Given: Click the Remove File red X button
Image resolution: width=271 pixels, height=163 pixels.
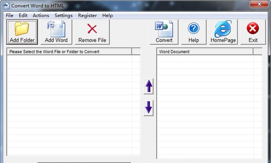Looking at the screenshot, I should (92, 32).
